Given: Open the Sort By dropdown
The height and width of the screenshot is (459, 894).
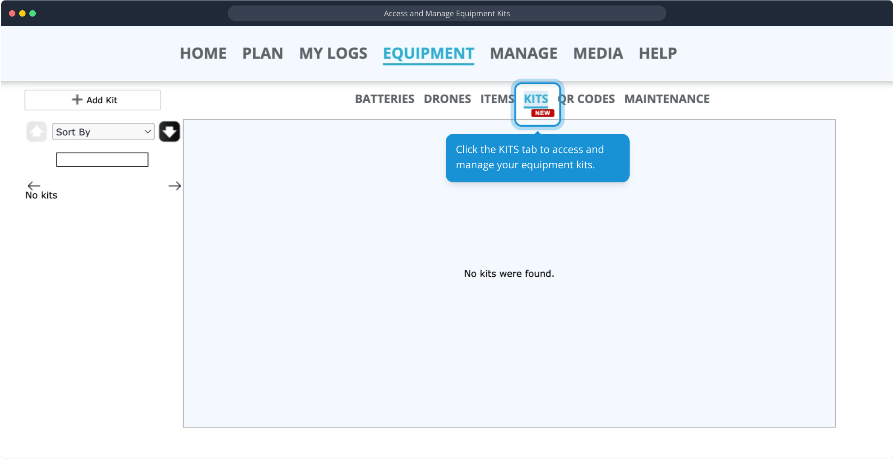Looking at the screenshot, I should click(x=103, y=132).
